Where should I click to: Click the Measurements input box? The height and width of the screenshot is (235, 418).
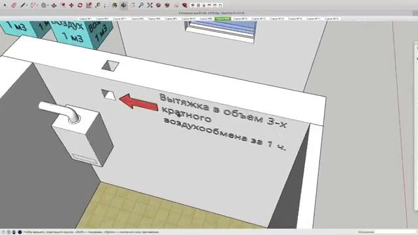pos(395,232)
